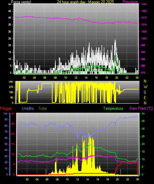154x184 pixels.
Task: Click the "E" compass letter
Action: (145, 98)
